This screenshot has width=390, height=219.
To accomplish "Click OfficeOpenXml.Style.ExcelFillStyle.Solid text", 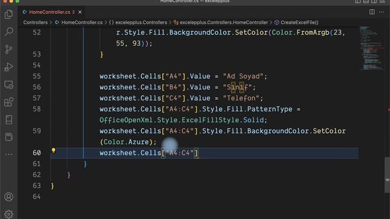I will pyautogui.click(x=182, y=120).
